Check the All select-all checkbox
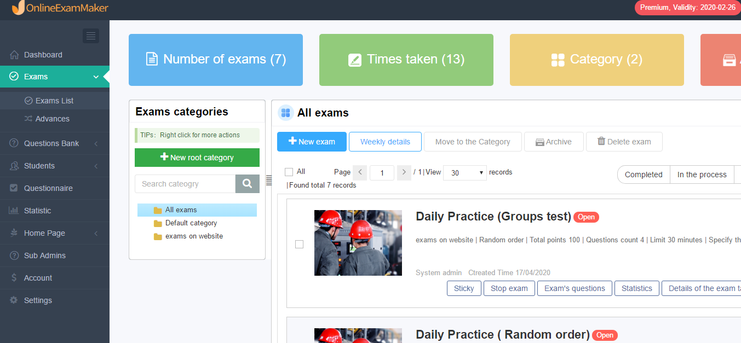741x343 pixels. coord(289,172)
